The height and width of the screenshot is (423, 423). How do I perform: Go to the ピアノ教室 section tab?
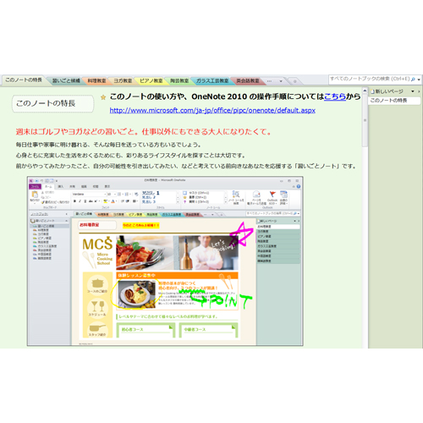click(151, 81)
